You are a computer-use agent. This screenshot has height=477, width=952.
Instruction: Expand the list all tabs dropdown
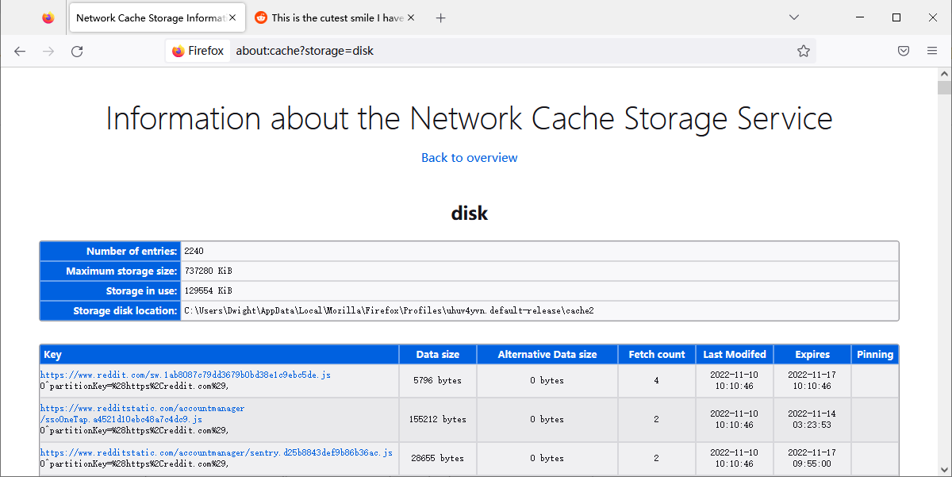pyautogui.click(x=793, y=17)
